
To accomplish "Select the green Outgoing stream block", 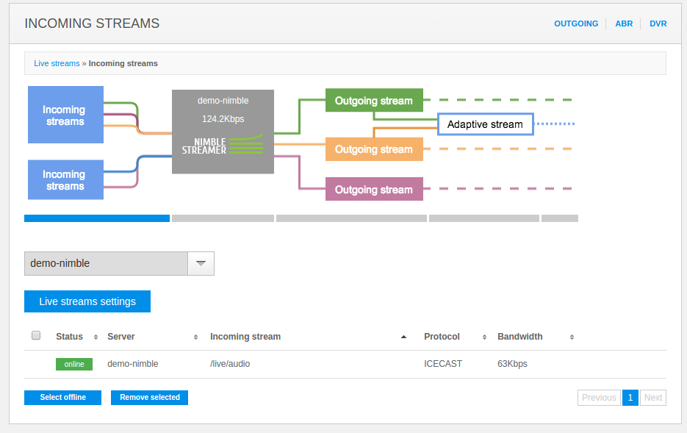I will (x=374, y=101).
